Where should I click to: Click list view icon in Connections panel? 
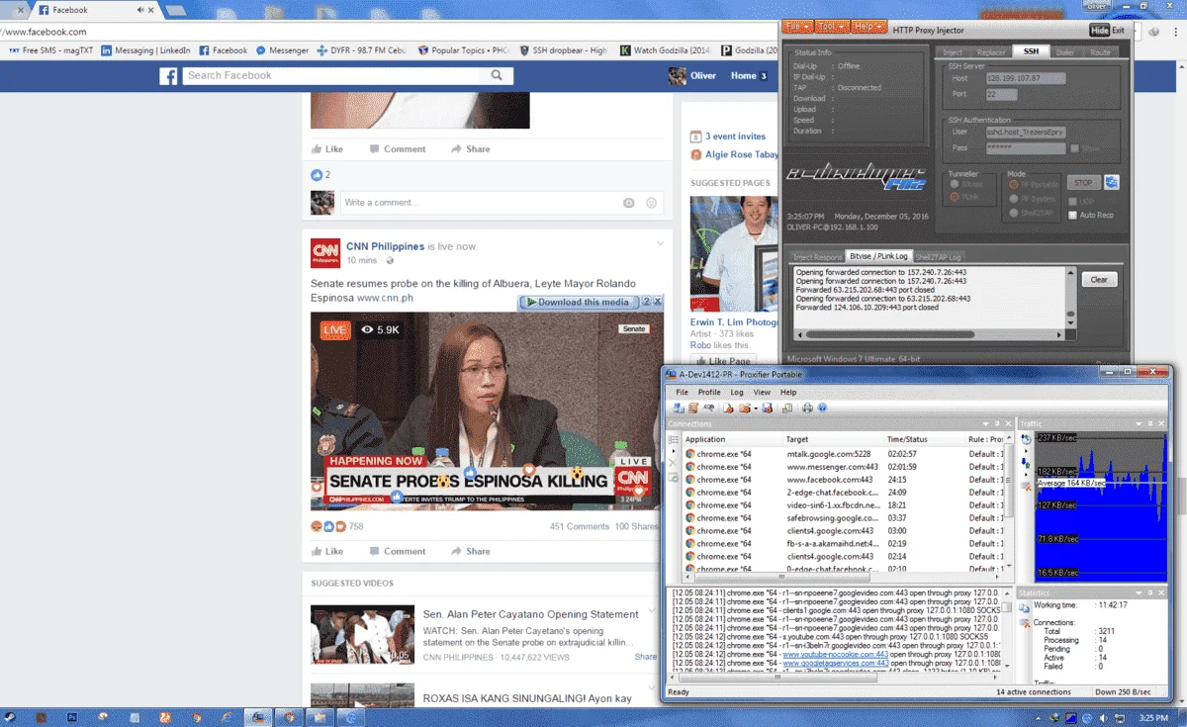pyautogui.click(x=674, y=439)
